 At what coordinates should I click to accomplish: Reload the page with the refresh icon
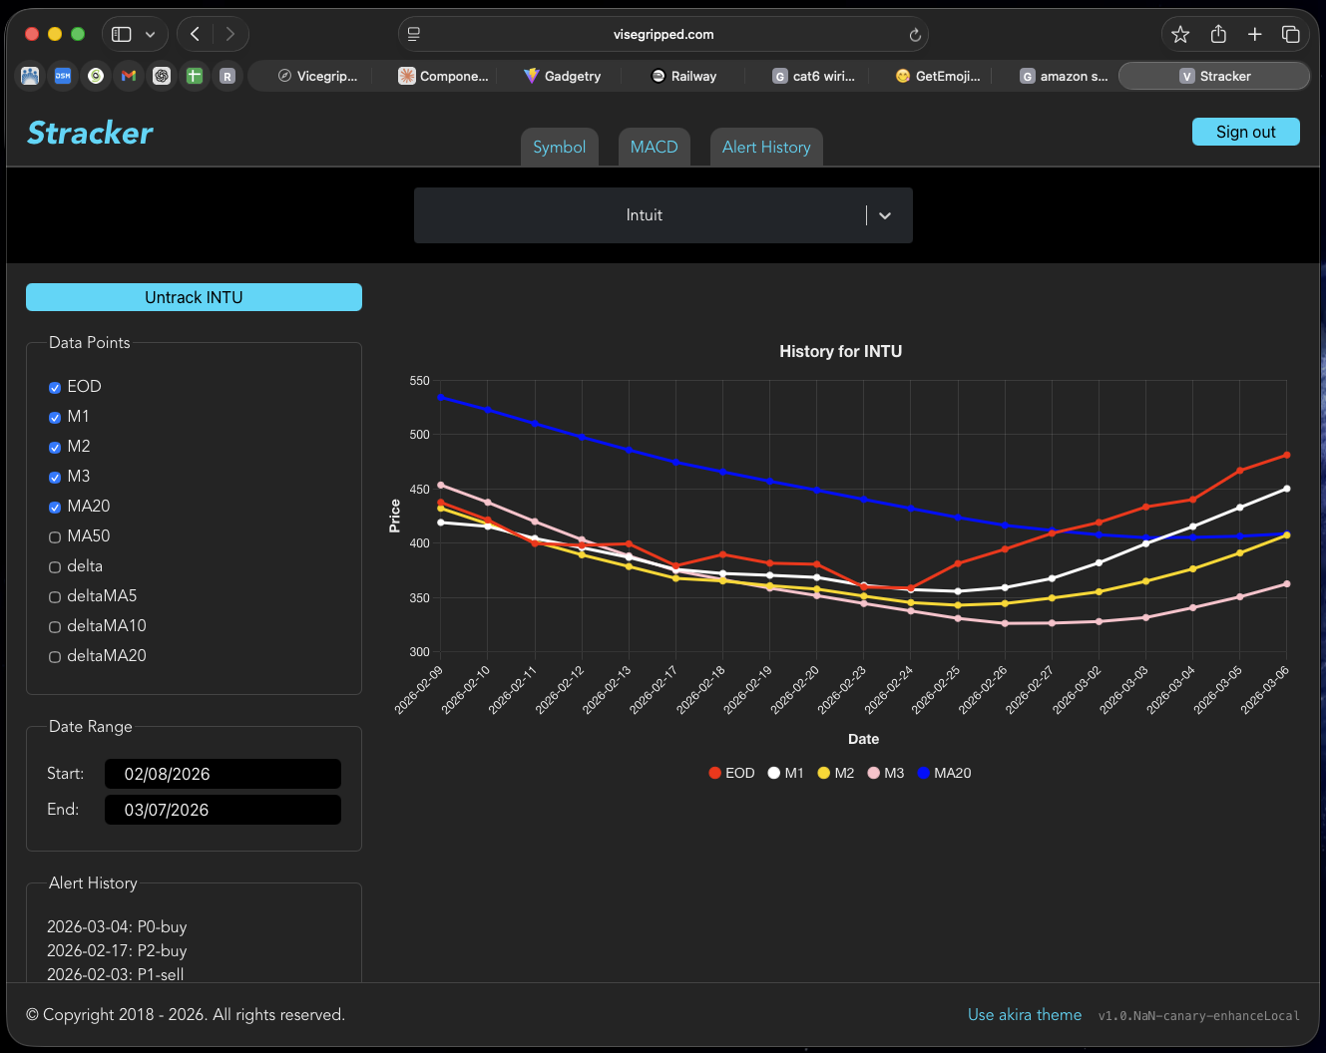click(914, 35)
